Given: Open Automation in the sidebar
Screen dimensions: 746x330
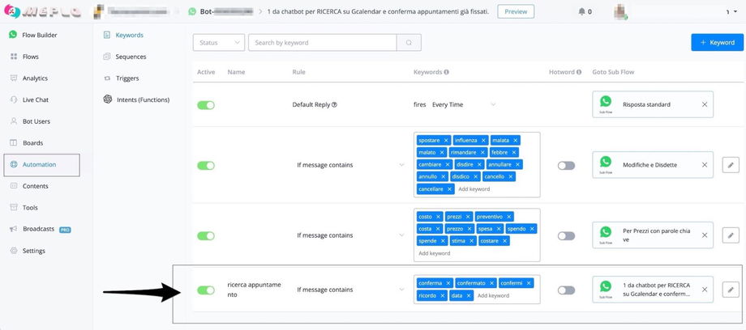Looking at the screenshot, I should (41, 164).
